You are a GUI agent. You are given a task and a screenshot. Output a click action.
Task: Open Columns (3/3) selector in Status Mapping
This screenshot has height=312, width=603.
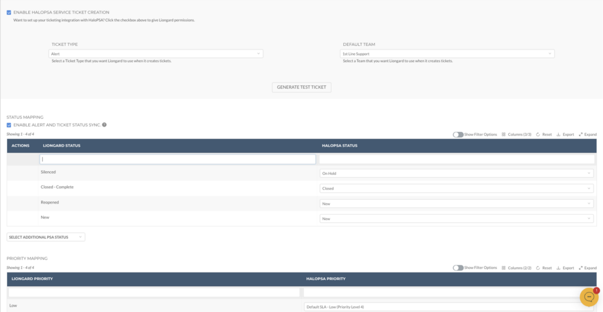(516, 134)
